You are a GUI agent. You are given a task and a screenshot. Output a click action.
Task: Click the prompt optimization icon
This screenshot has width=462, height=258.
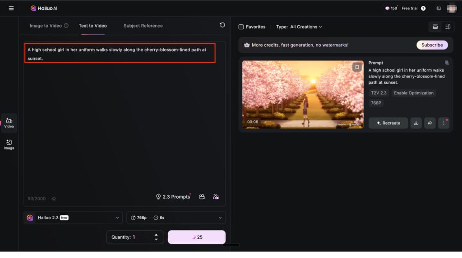point(216,196)
